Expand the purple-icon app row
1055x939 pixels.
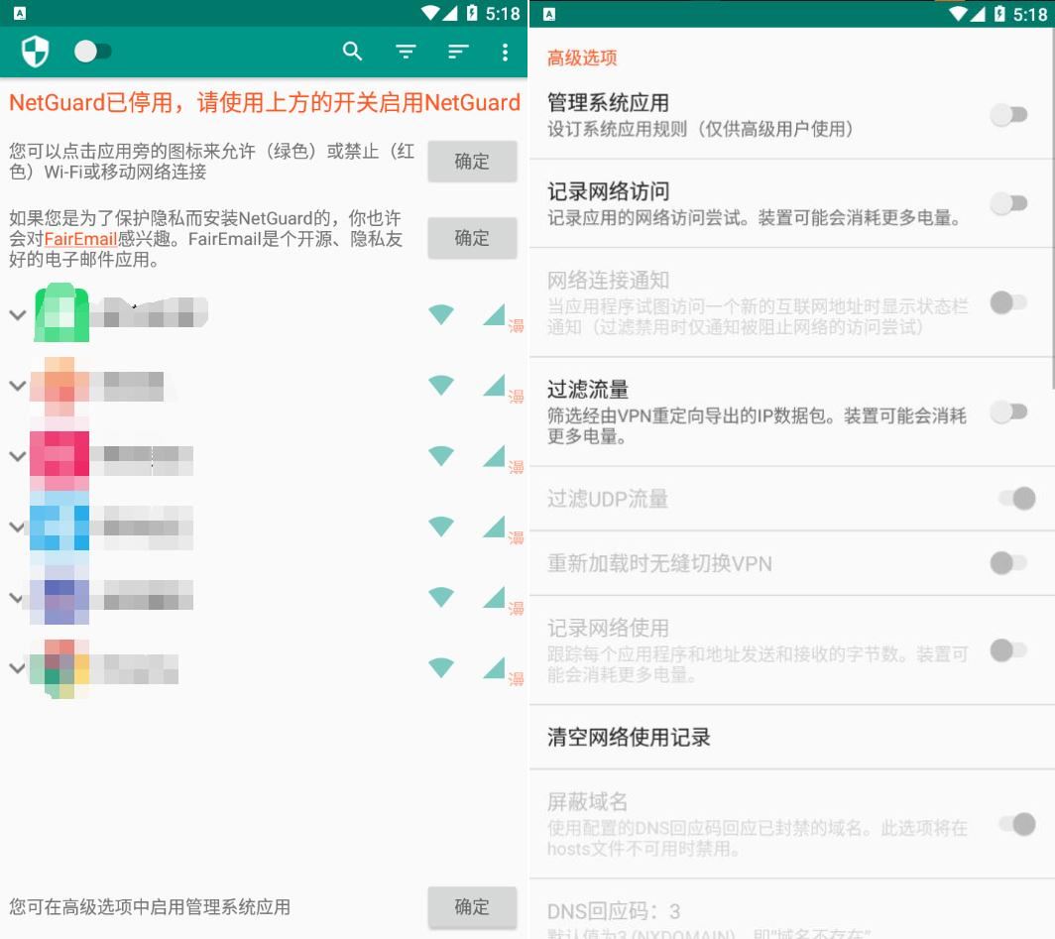click(x=18, y=597)
